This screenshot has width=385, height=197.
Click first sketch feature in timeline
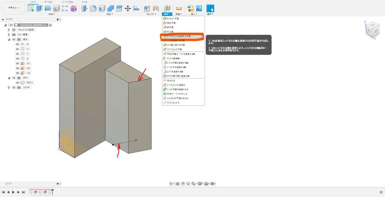pyautogui.click(x=31, y=192)
